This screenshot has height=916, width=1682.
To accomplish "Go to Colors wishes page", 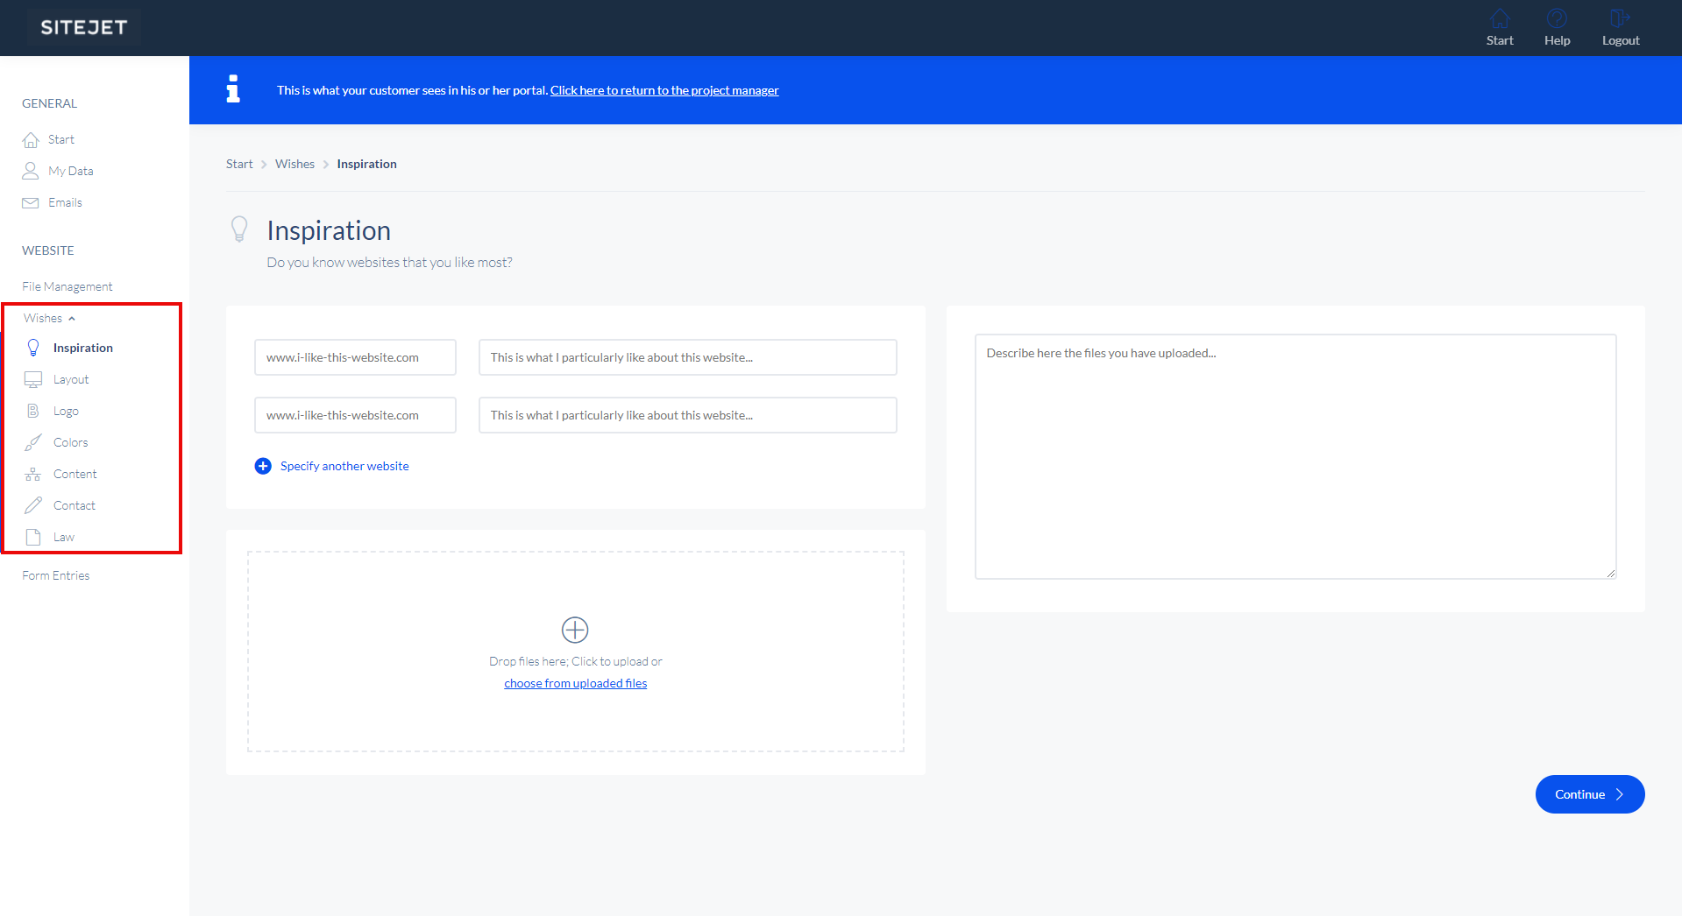I will (x=71, y=442).
